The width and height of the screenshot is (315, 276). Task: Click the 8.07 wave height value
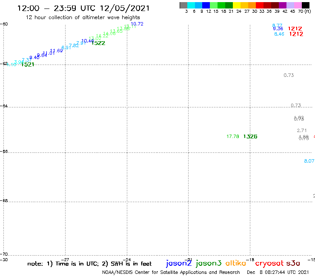coord(309,161)
